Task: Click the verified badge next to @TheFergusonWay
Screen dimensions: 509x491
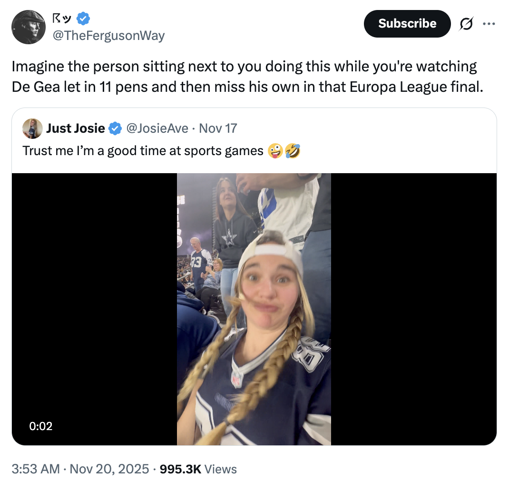Action: pyautogui.click(x=83, y=19)
